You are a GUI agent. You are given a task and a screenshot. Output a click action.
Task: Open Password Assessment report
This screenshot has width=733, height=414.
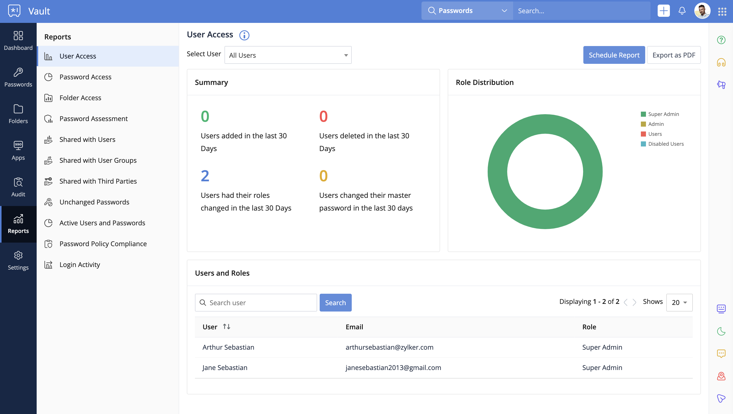93,119
